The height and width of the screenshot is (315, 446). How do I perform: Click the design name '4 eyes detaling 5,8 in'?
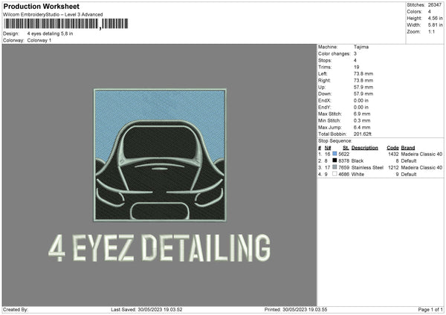click(50, 33)
